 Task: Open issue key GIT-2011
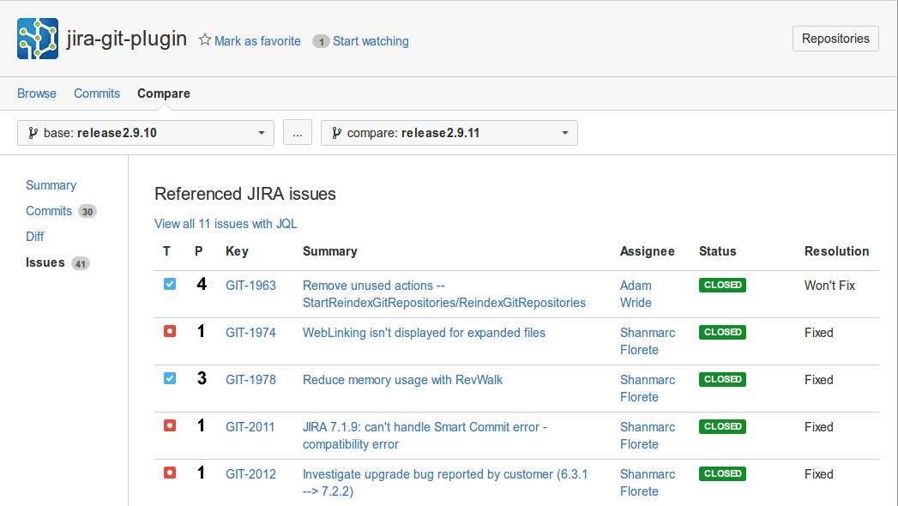point(250,427)
